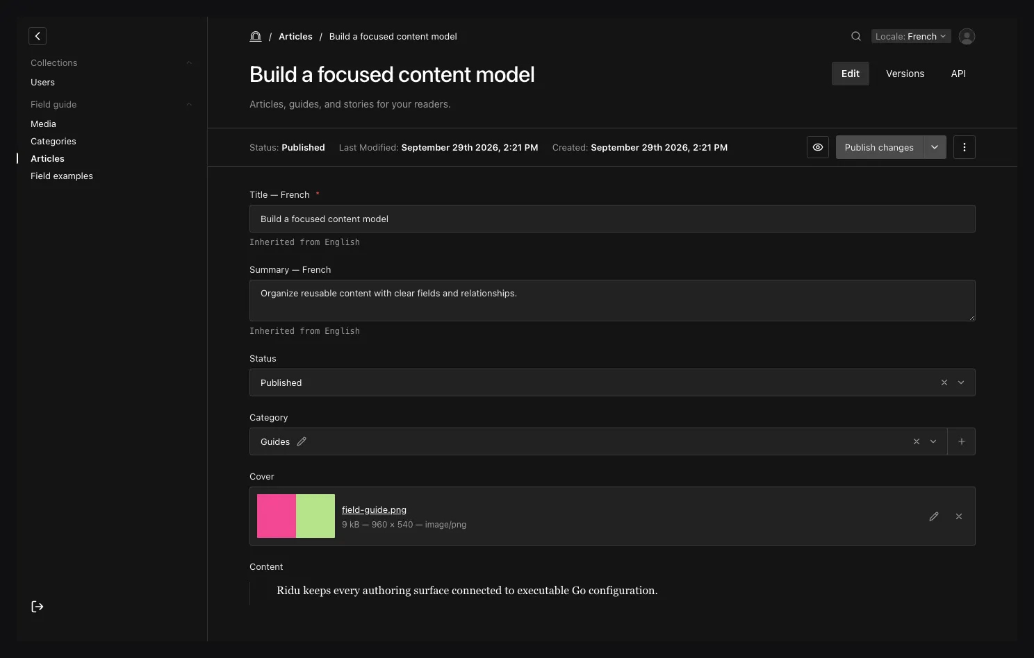Open Field examples in the sidebar
Viewport: 1034px width, 658px height.
point(62,176)
